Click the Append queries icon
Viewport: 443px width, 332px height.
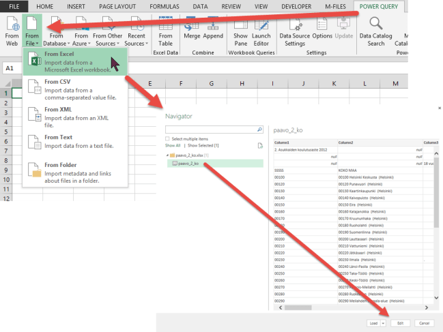pyautogui.click(x=213, y=32)
